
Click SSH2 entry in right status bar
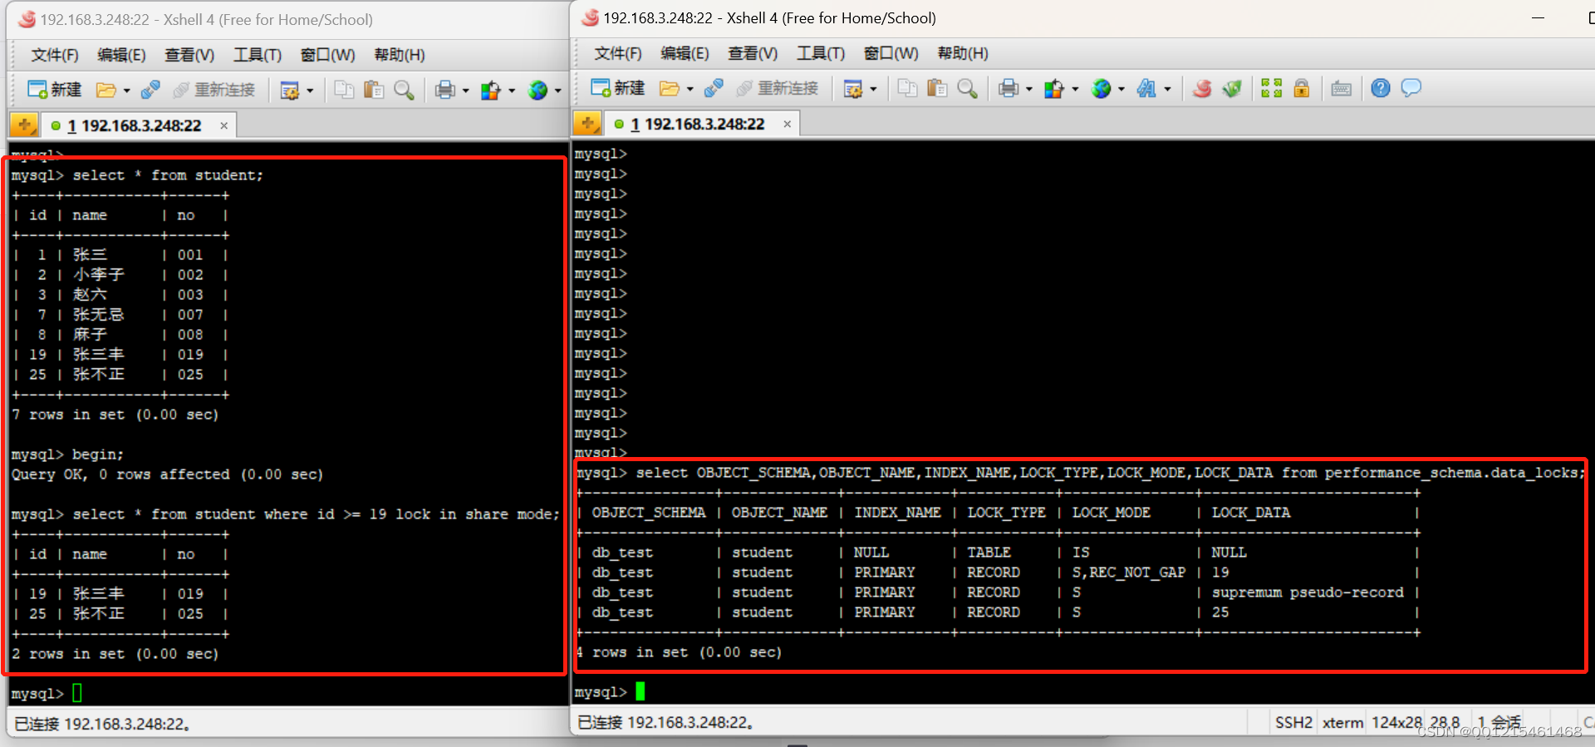coord(1294,722)
